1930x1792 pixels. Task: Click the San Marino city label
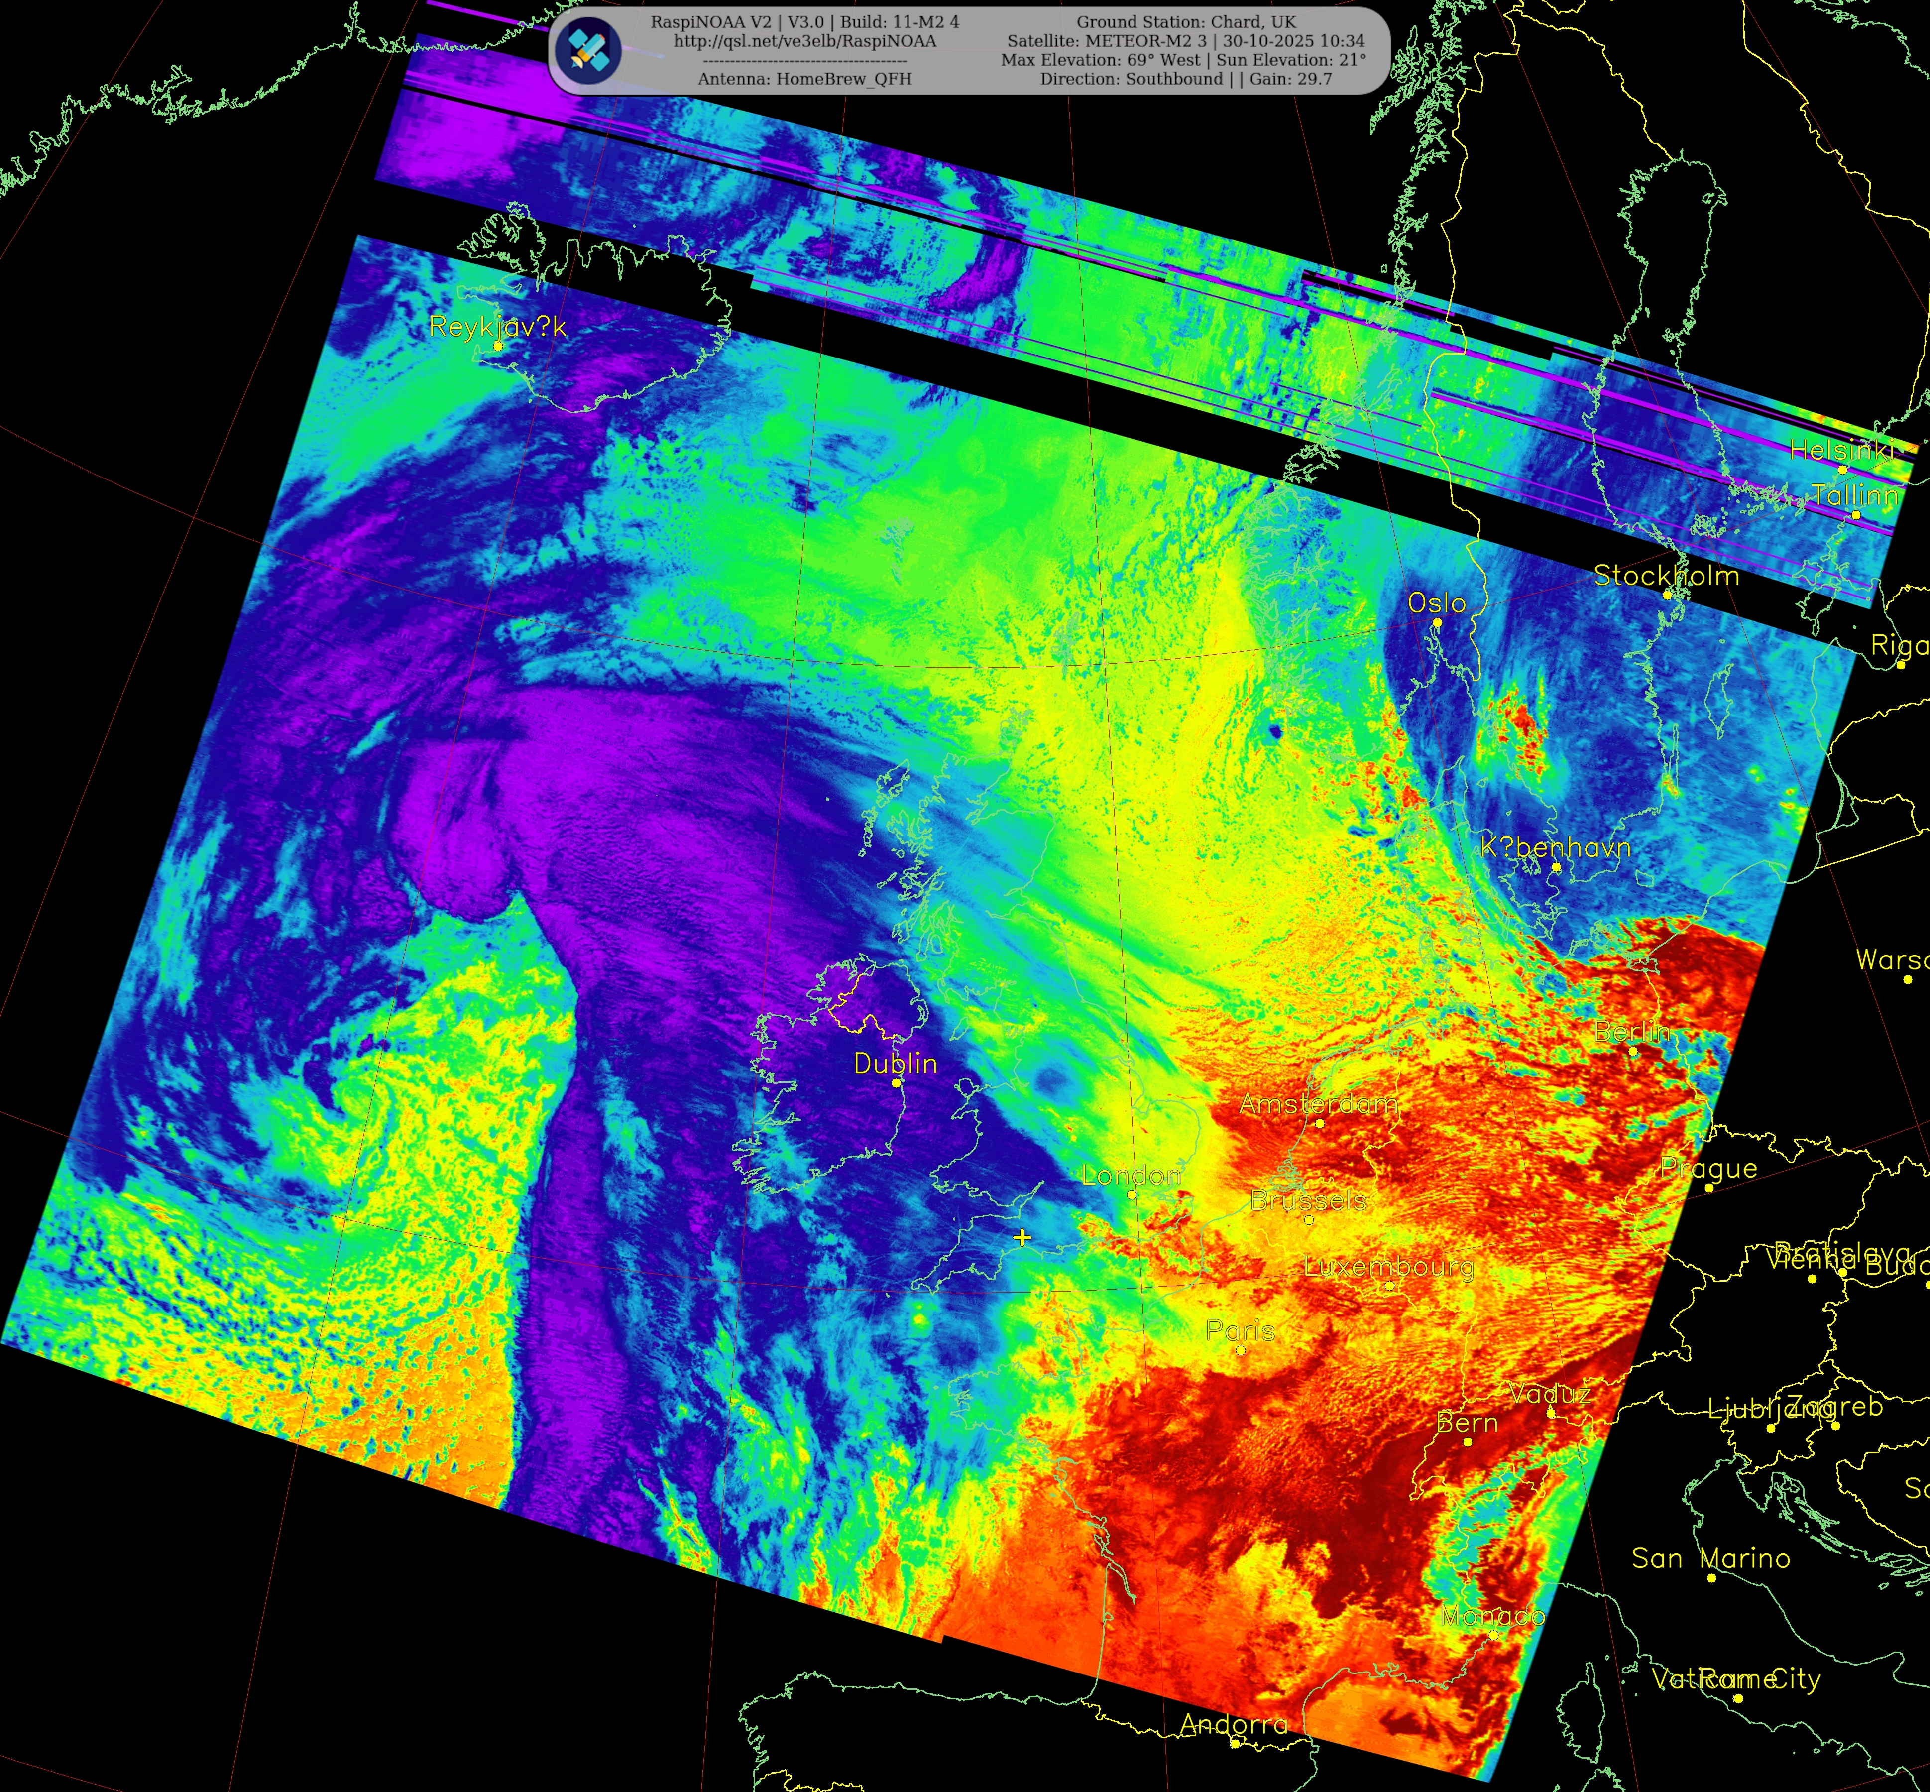(1710, 1558)
